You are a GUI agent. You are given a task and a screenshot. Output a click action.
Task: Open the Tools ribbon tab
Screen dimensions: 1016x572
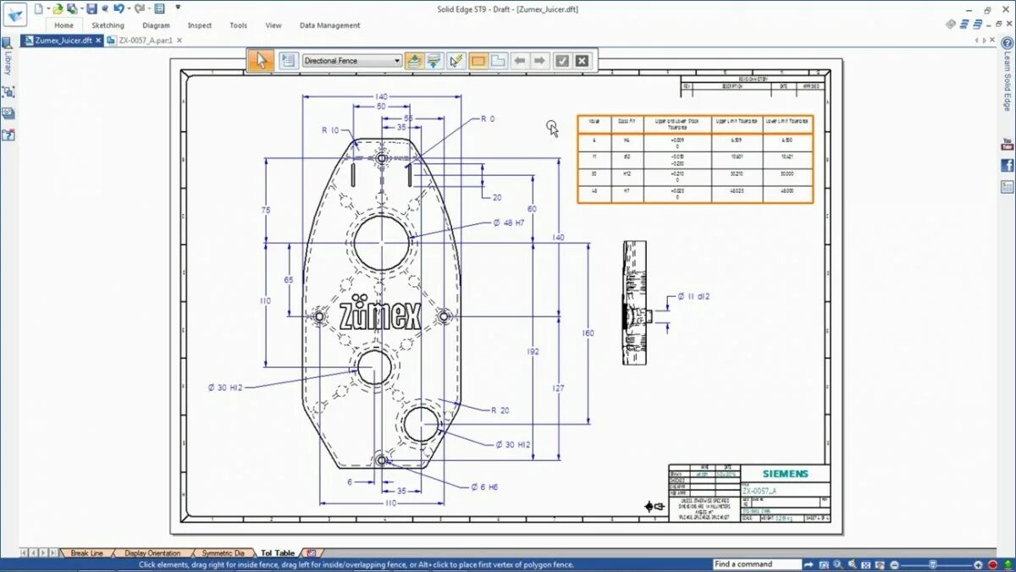point(239,25)
